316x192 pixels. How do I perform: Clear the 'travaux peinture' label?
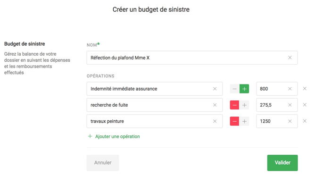click(x=215, y=121)
